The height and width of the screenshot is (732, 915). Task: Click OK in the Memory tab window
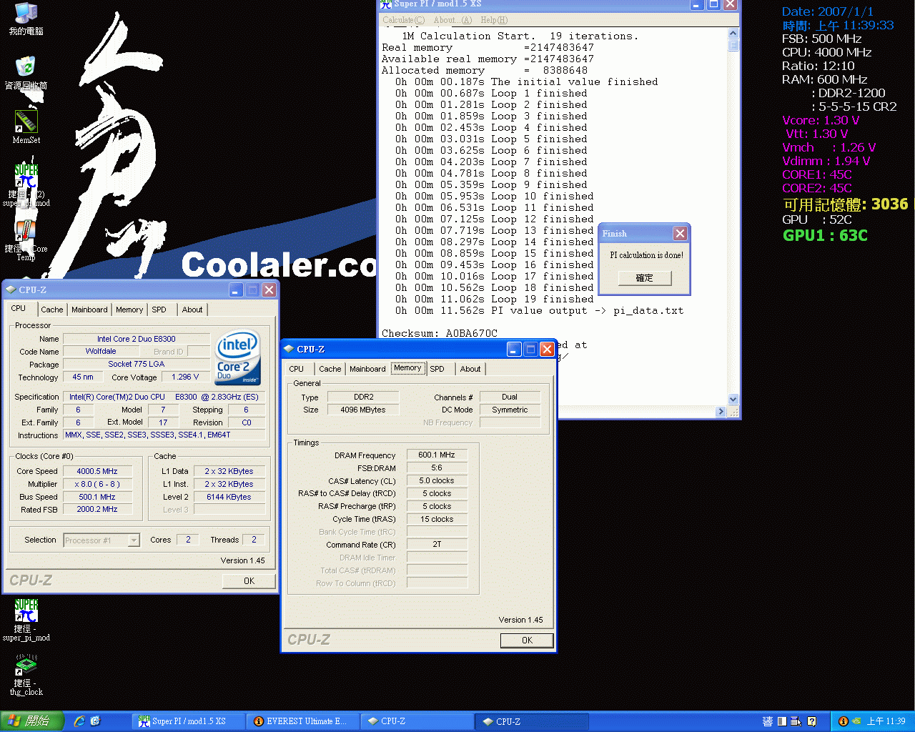tap(527, 640)
